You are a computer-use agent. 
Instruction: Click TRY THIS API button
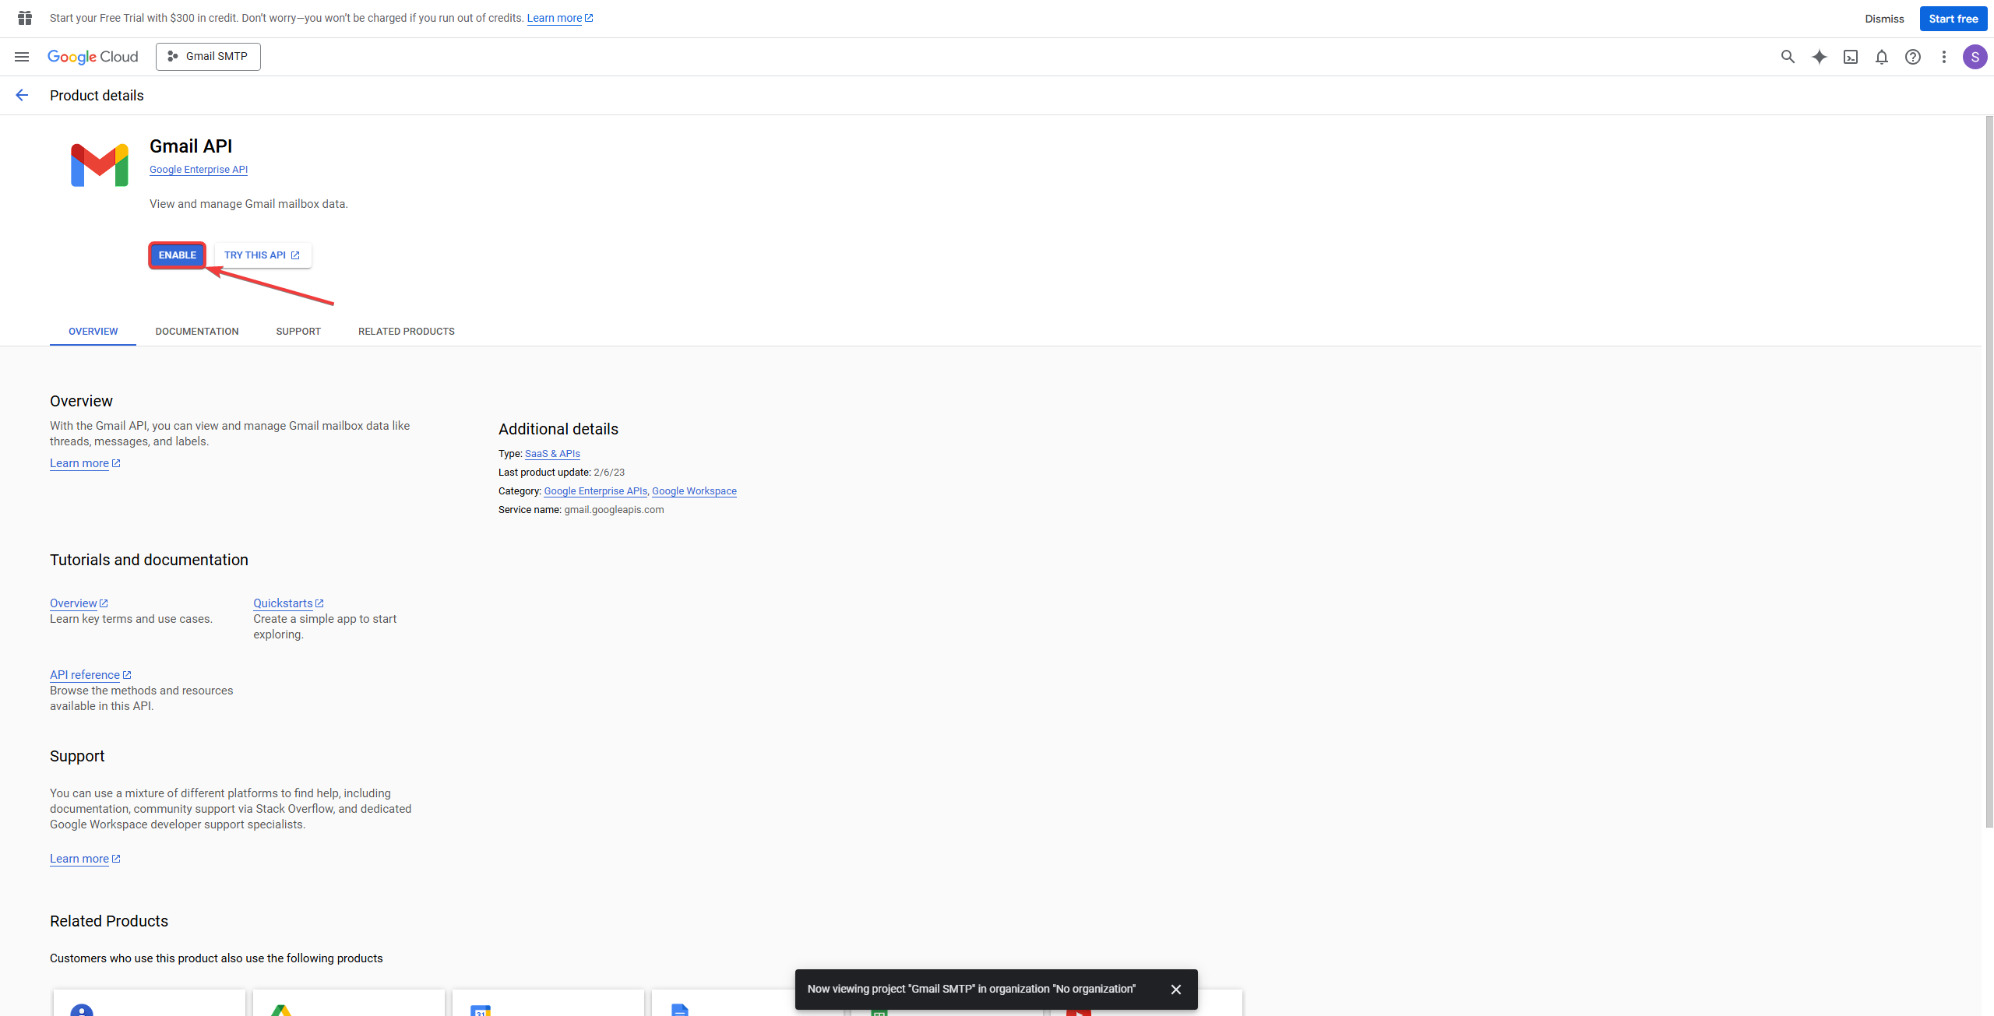(262, 255)
